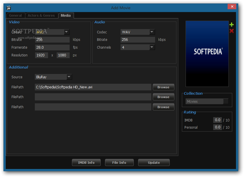
Task: Click the Source label
Action: (x=17, y=77)
